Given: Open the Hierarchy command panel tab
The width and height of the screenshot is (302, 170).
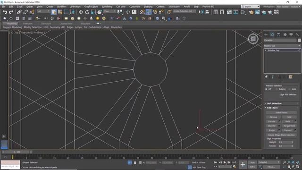Looking at the screenshot, I should [x=278, y=34].
